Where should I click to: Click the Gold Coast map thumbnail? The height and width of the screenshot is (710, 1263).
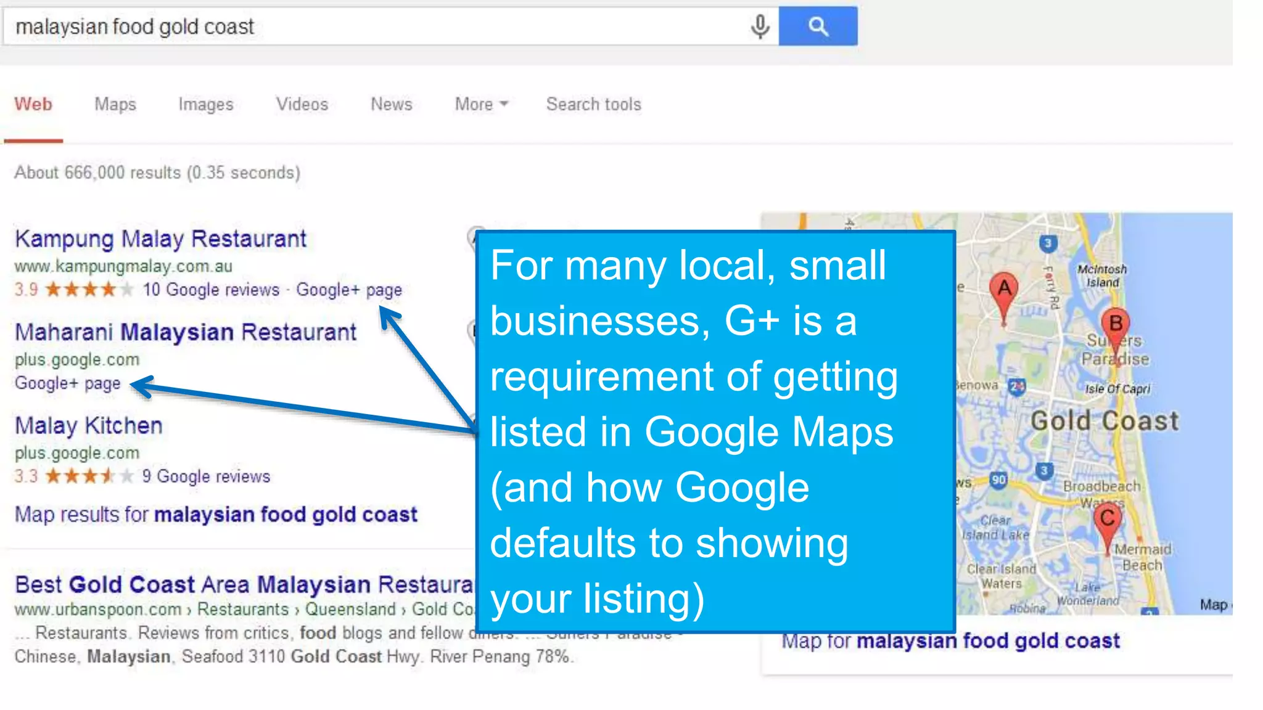tap(1094, 414)
